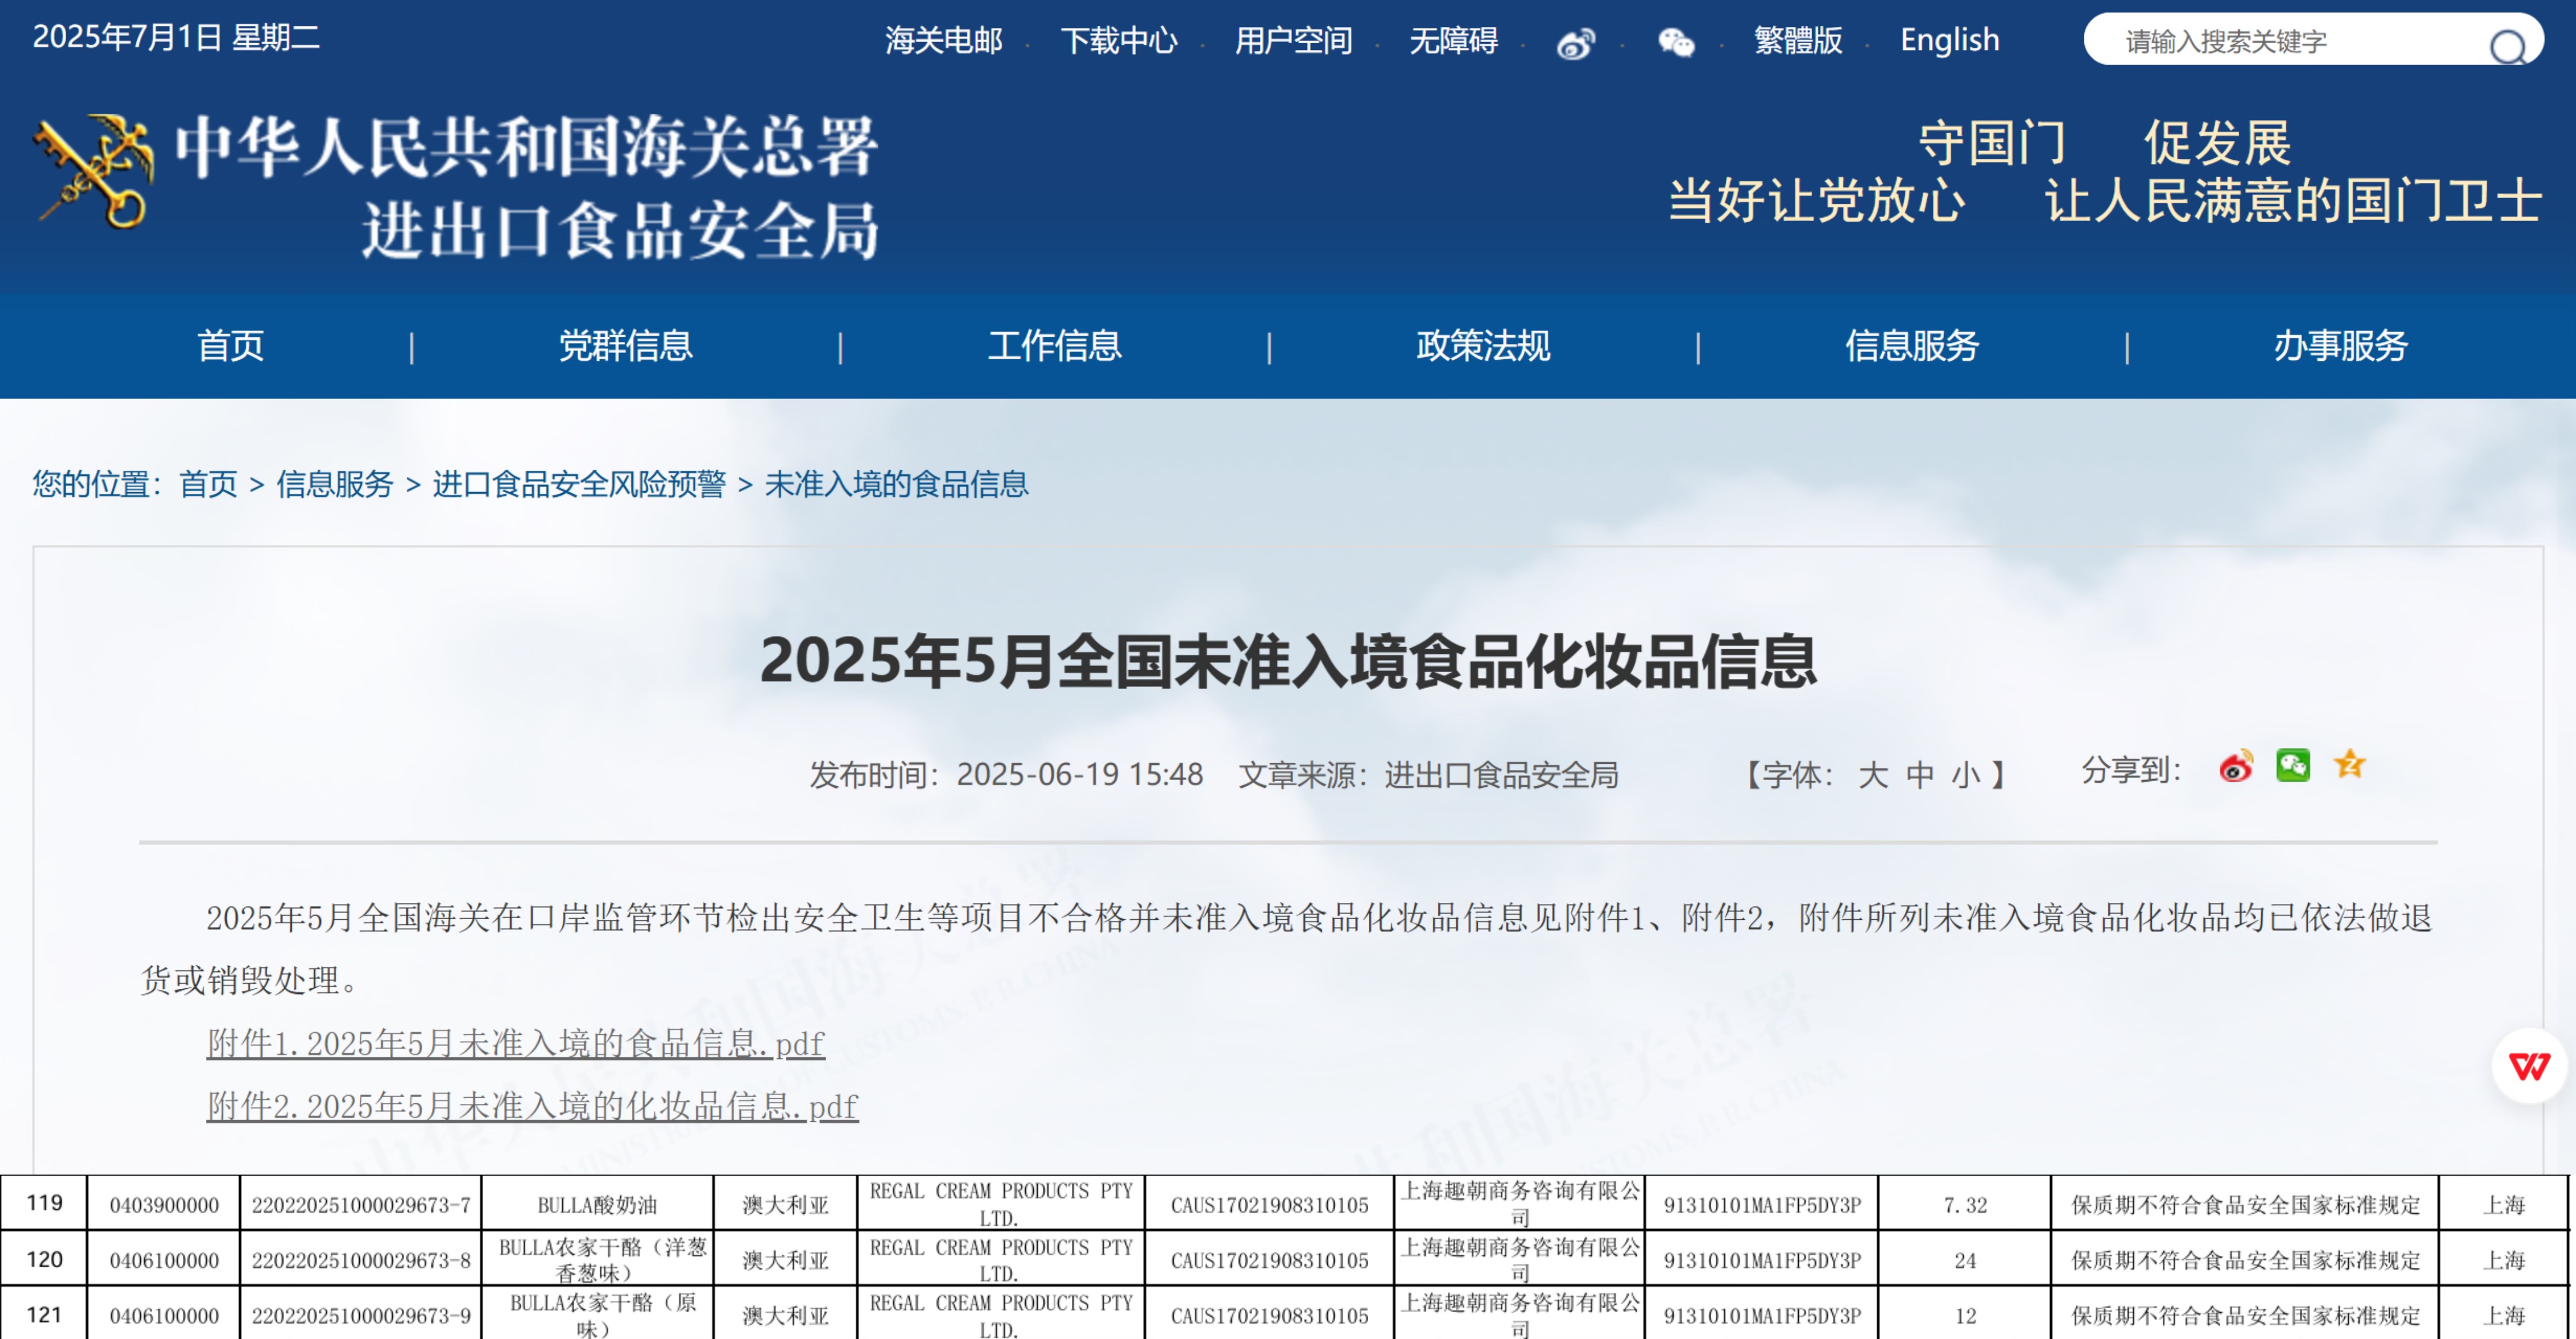Click table cell BULLA酸奶油

597,1205
